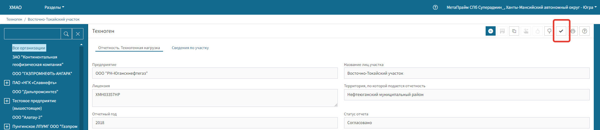Clear the organization search with X
This screenshot has height=130, width=600.
point(78,34)
